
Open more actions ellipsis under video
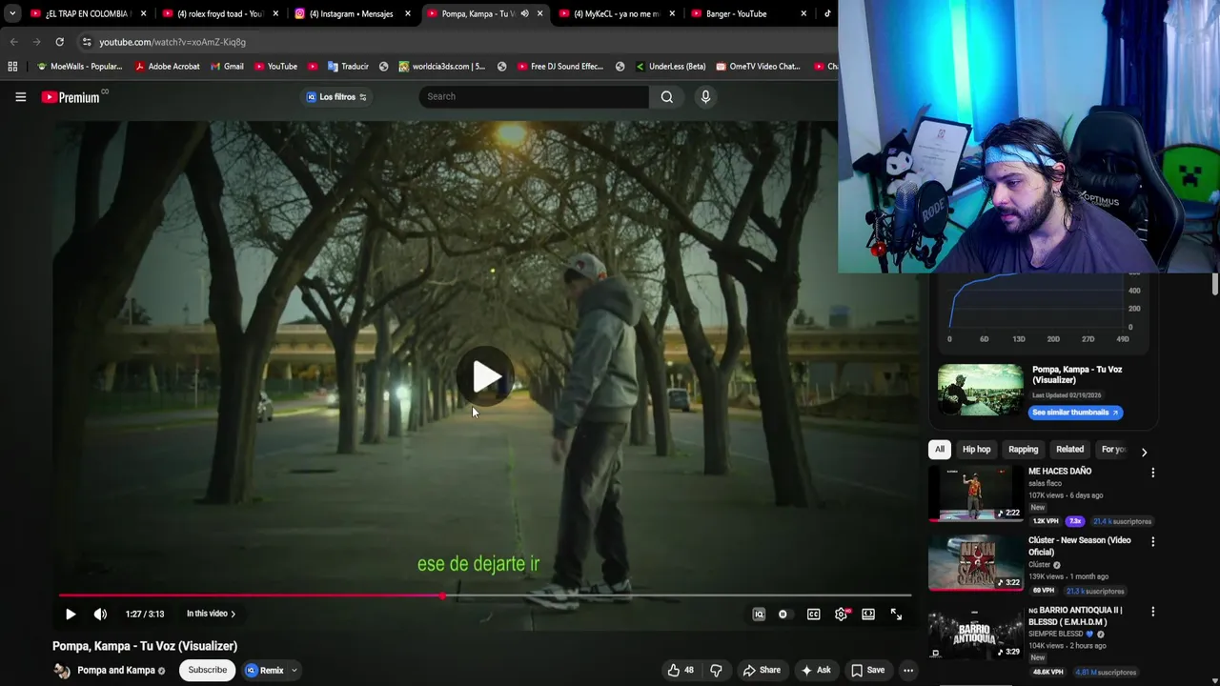point(908,670)
